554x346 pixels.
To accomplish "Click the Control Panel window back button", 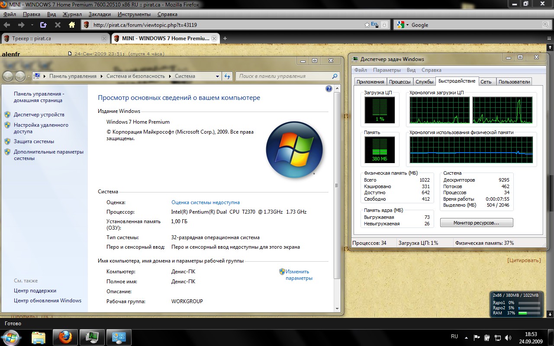I will click(x=8, y=76).
